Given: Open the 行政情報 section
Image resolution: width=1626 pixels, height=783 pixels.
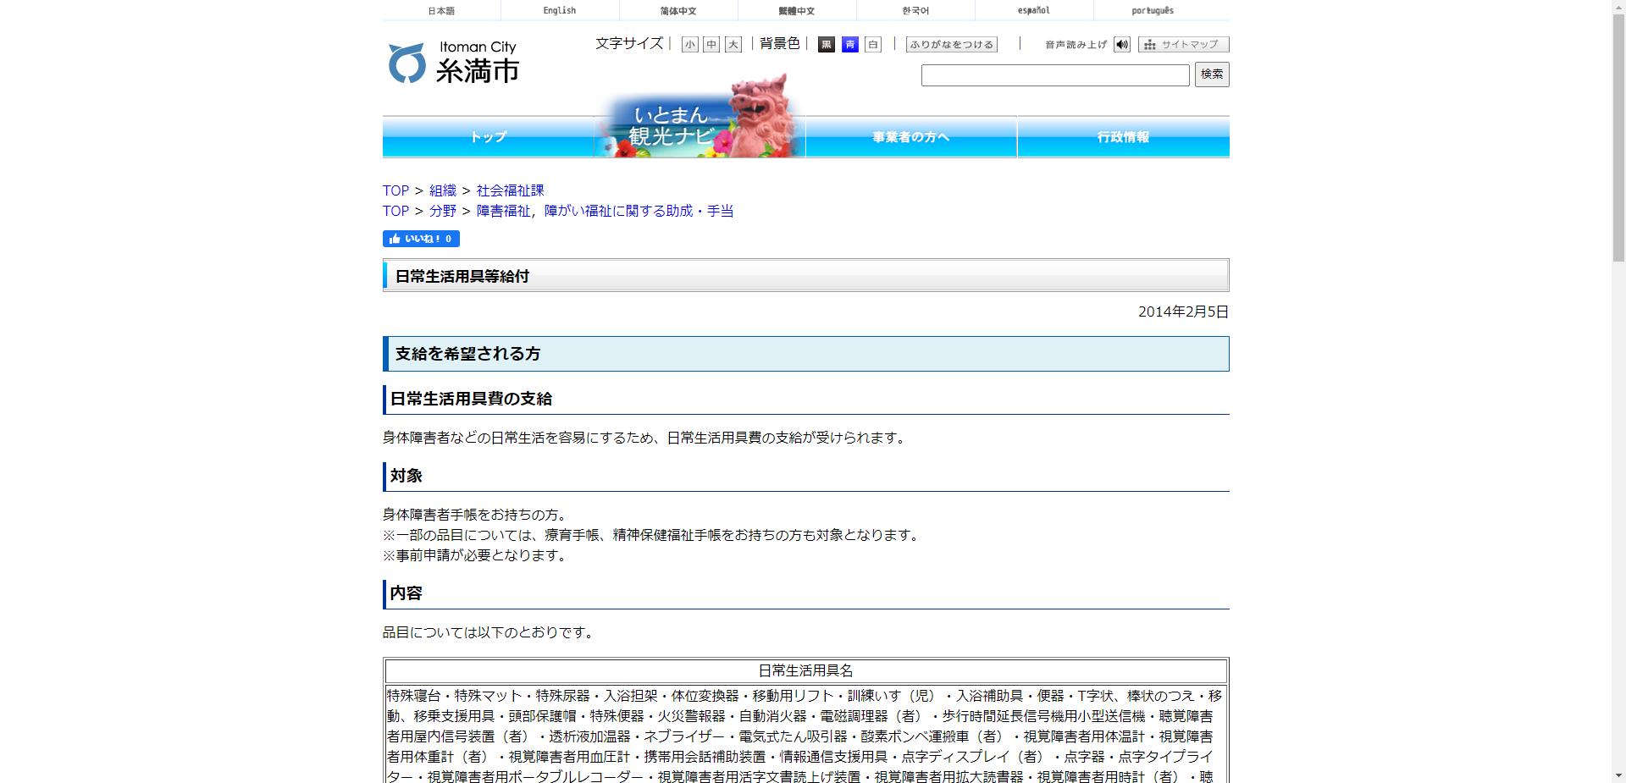Looking at the screenshot, I should pyautogui.click(x=1123, y=136).
